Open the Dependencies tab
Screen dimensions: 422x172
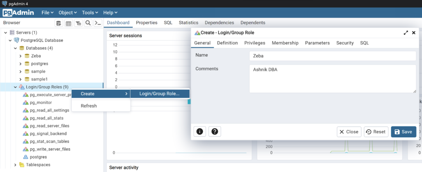point(219,23)
